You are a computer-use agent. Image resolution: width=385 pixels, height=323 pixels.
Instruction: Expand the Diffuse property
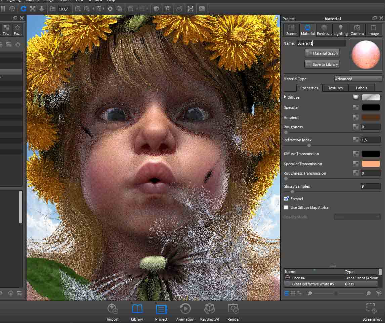click(x=285, y=97)
